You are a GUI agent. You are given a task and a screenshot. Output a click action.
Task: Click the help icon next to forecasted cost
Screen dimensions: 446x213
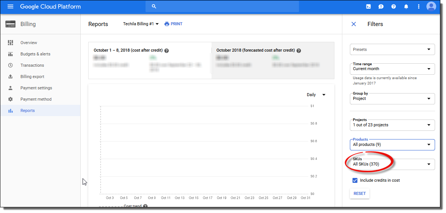tap(299, 51)
